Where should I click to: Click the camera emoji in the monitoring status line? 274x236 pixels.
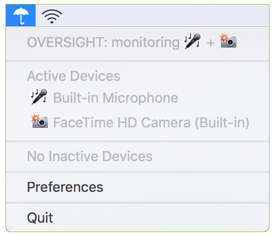228,41
